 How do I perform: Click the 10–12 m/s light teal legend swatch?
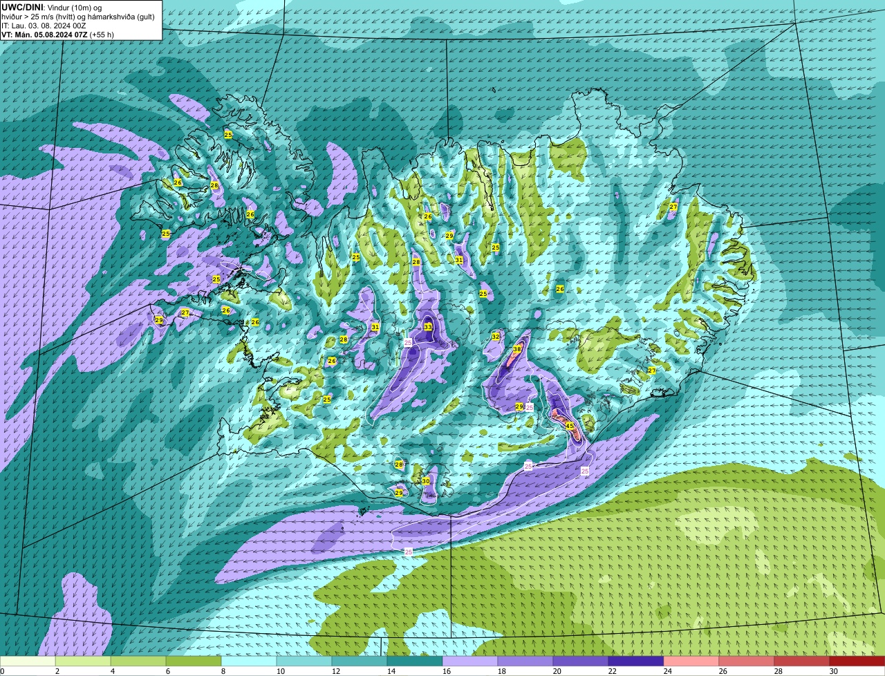pos(304,661)
